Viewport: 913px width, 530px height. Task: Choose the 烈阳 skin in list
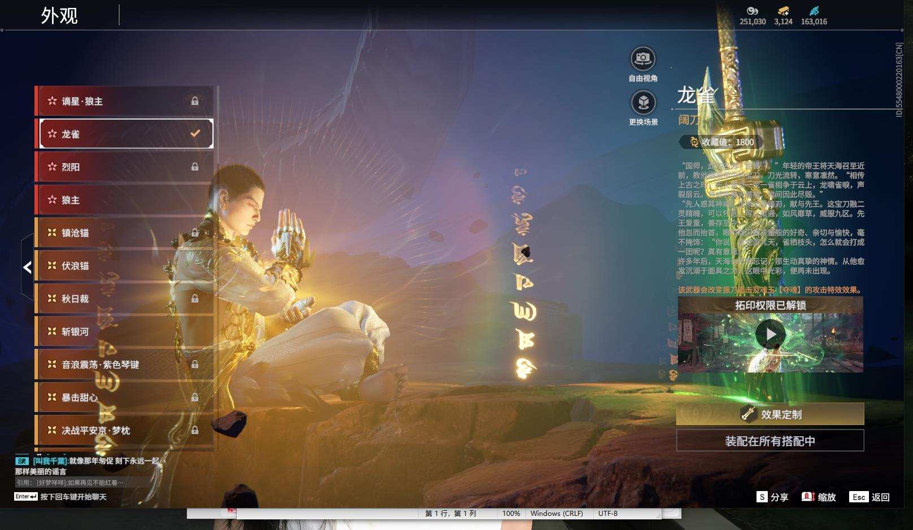coord(124,167)
